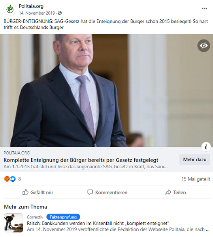Image resolution: width=213 pixels, height=237 pixels.
Task: Click the blue thumbs-up reaction icon
Action: [x=13, y=179]
